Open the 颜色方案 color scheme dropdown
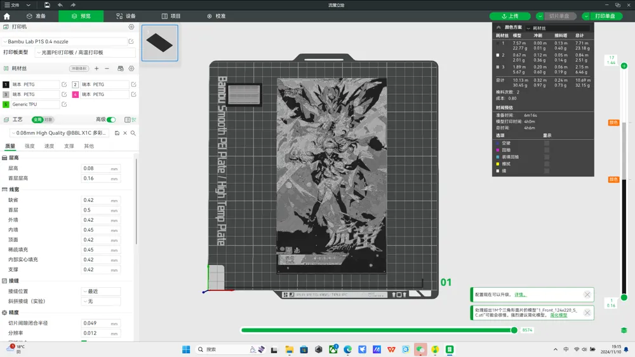The image size is (635, 357). (x=559, y=28)
